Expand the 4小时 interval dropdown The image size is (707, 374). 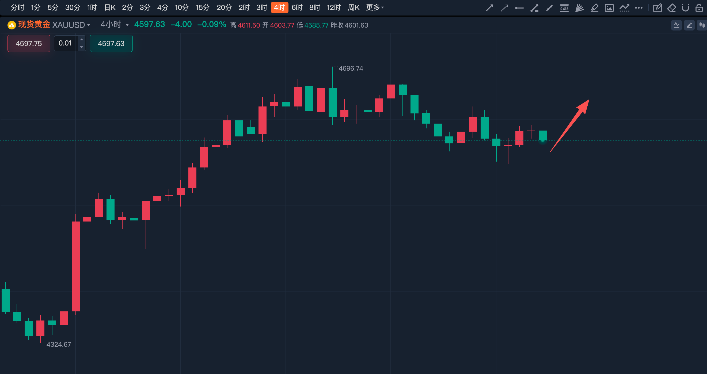tap(115, 25)
